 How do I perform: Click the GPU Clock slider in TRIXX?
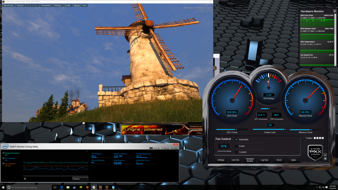(232, 129)
